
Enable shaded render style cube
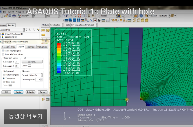[147, 20]
